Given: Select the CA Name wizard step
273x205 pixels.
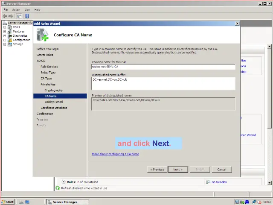Looking at the screenshot, I should tap(60, 96).
